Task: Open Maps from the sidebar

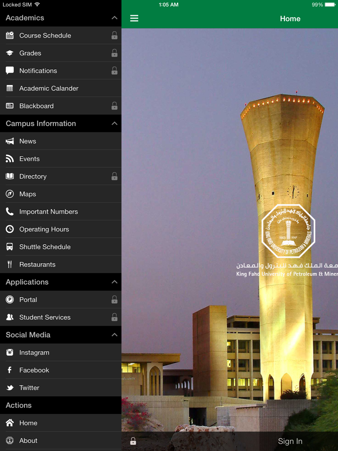Action: click(x=61, y=194)
